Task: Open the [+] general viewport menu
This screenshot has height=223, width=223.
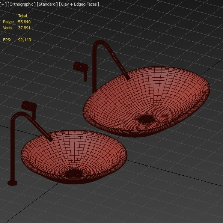Action: pos(3,4)
